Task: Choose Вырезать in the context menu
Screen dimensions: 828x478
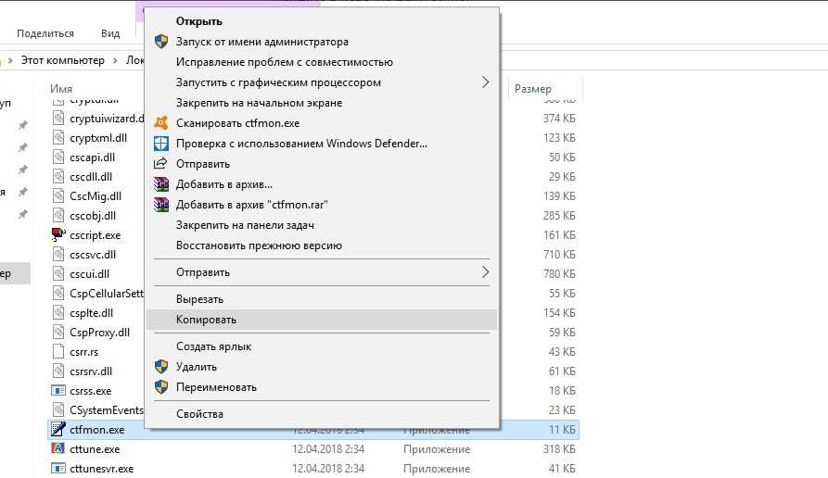Action: (322, 299)
